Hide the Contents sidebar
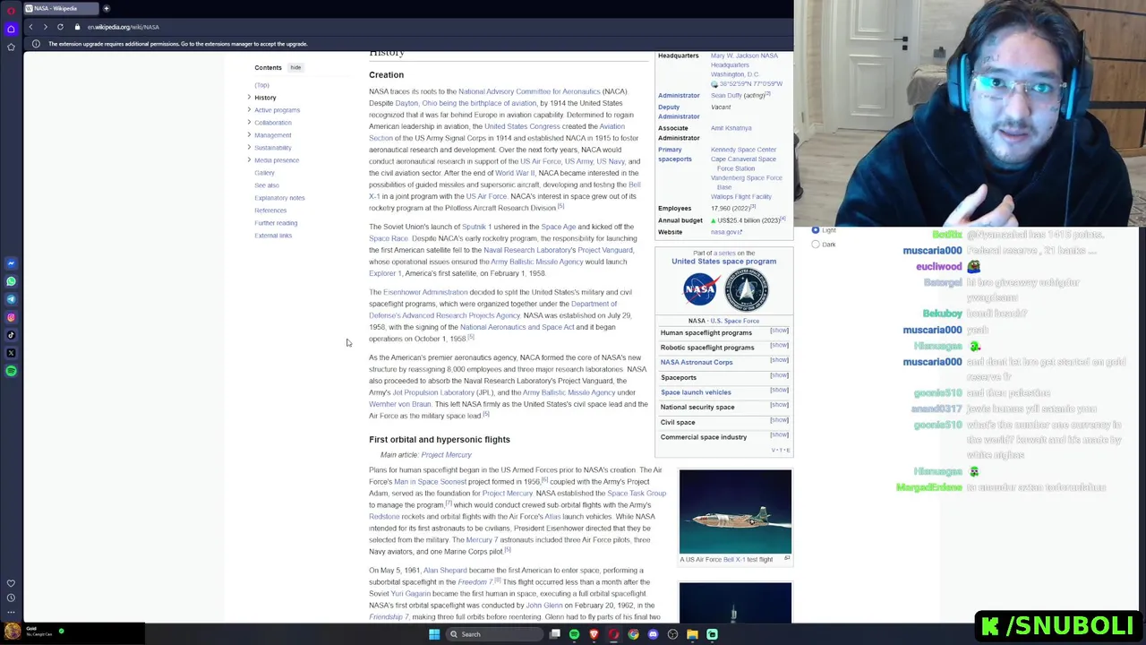1146x645 pixels. (295, 67)
